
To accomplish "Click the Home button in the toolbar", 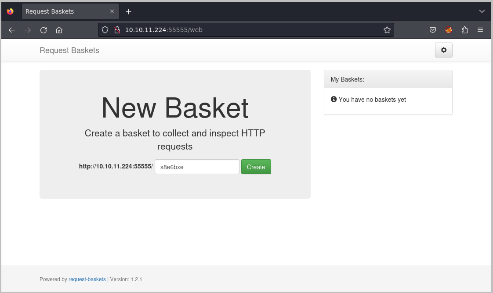I will tap(59, 30).
